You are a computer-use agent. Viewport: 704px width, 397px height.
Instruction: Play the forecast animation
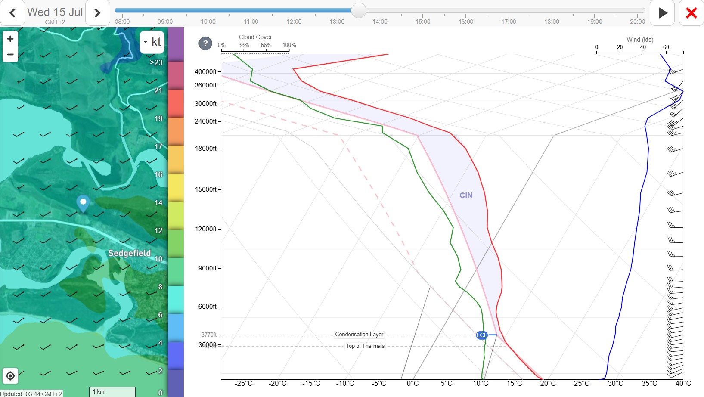tap(662, 13)
